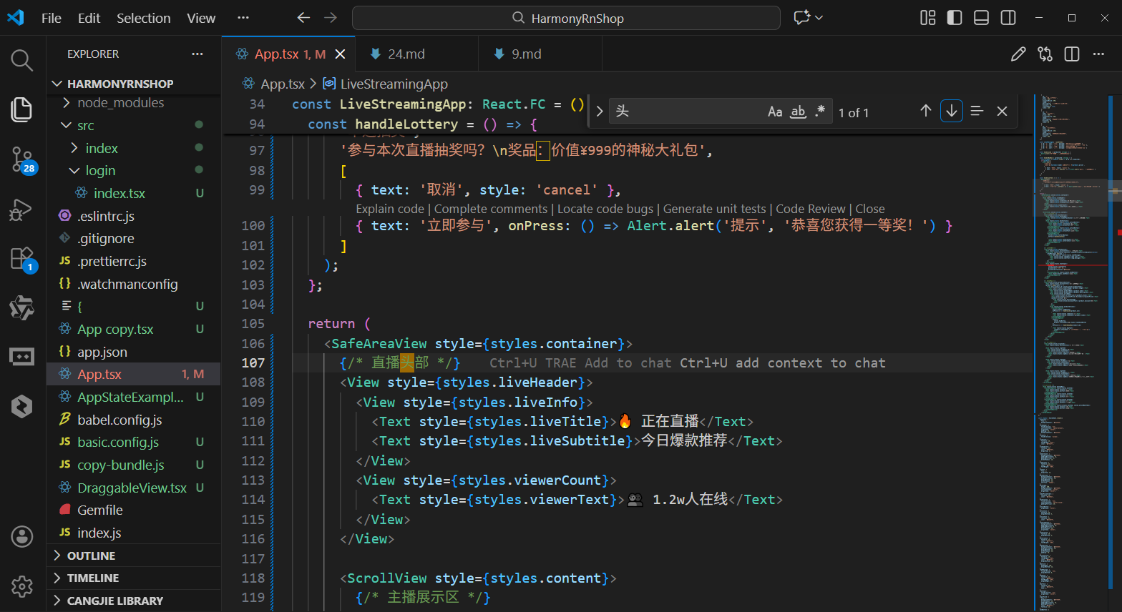The image size is (1122, 612).
Task: Collapse the src folder
Action: pos(86,126)
